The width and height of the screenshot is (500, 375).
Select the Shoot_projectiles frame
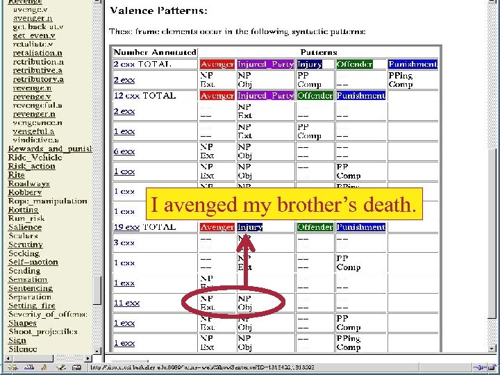(x=43, y=332)
